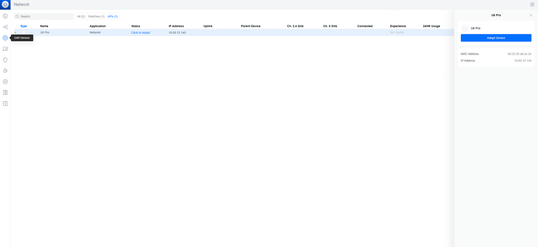This screenshot has height=247, width=538.
Task: Open the Dashboard gauge icon in sidebar
Action: 5,16
